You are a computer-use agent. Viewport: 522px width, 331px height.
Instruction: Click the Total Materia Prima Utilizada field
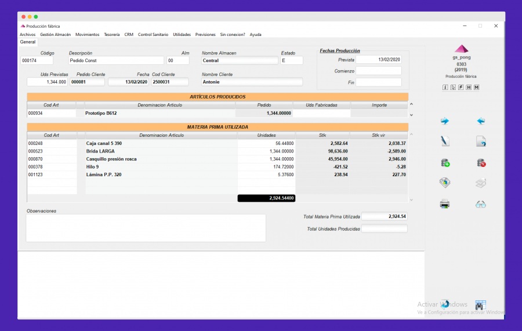pos(385,217)
